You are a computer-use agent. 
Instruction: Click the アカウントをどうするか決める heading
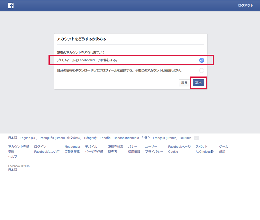[81, 39]
